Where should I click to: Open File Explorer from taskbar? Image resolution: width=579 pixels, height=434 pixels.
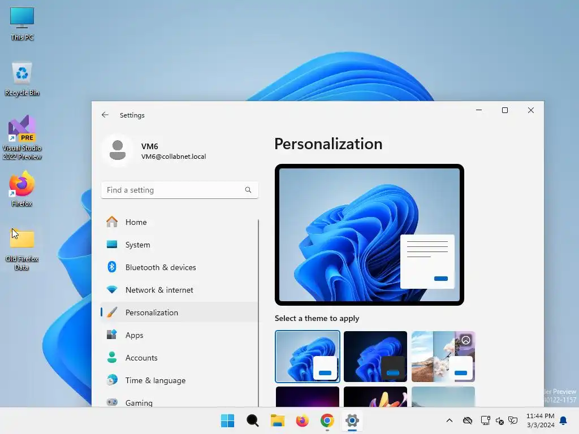[277, 420]
